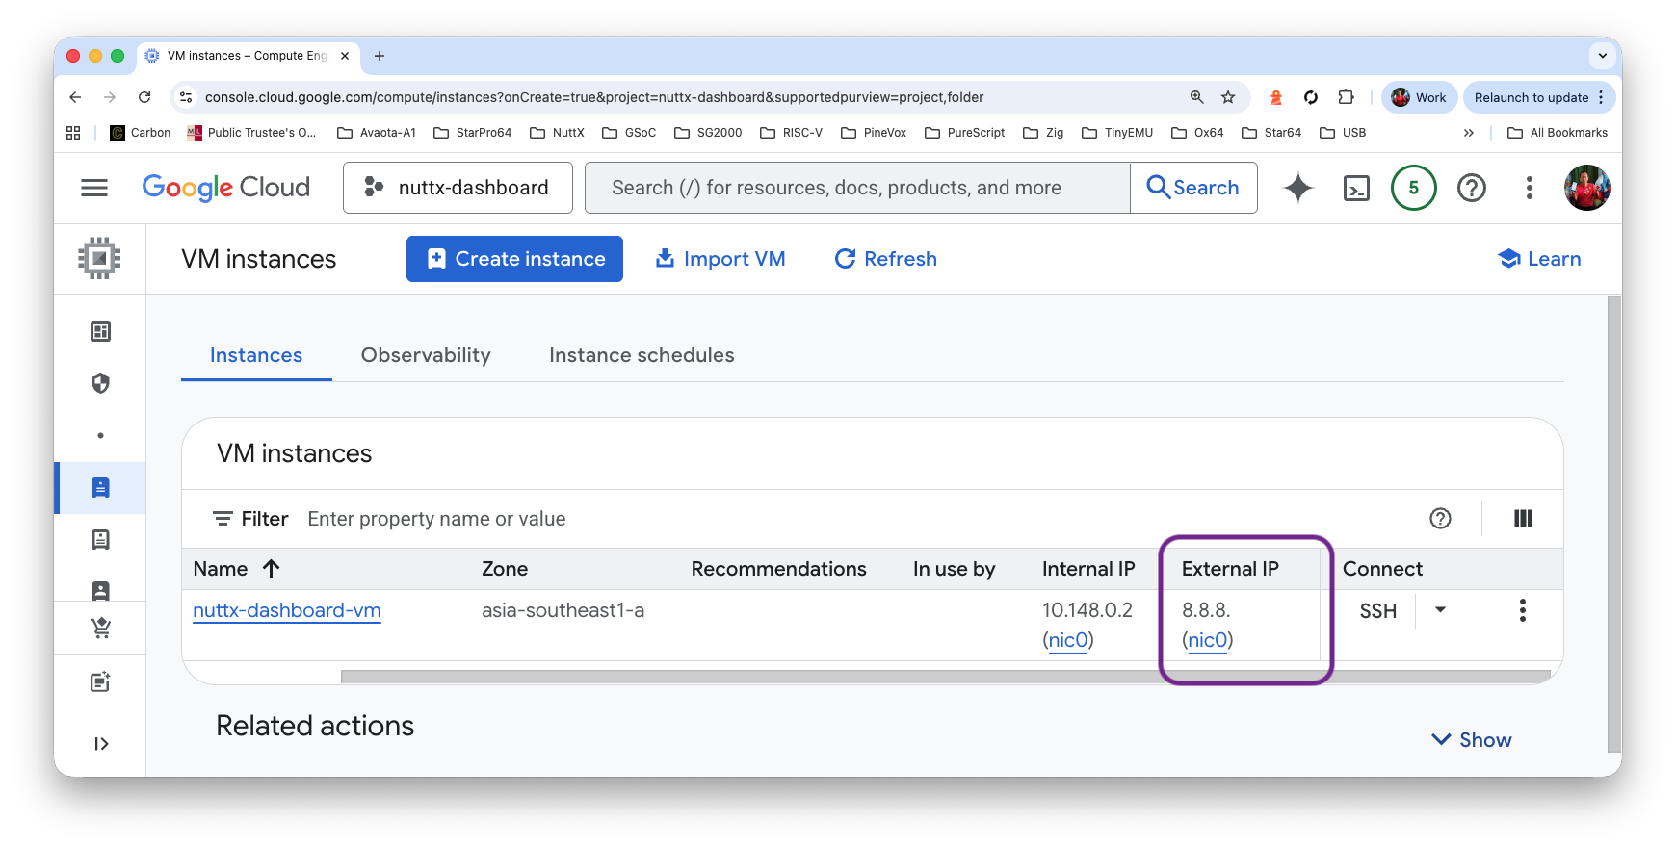Image resolution: width=1676 pixels, height=848 pixels.
Task: Expand the Related actions Show section
Action: 1471,739
